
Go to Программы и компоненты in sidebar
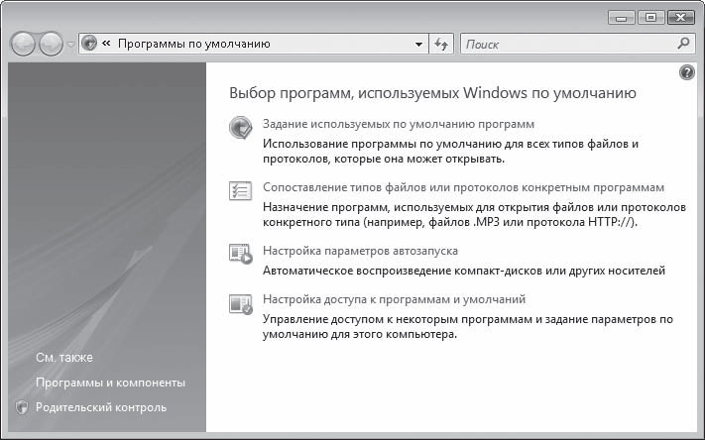coord(110,383)
